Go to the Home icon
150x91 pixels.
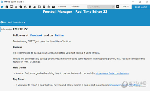coord(2,7)
